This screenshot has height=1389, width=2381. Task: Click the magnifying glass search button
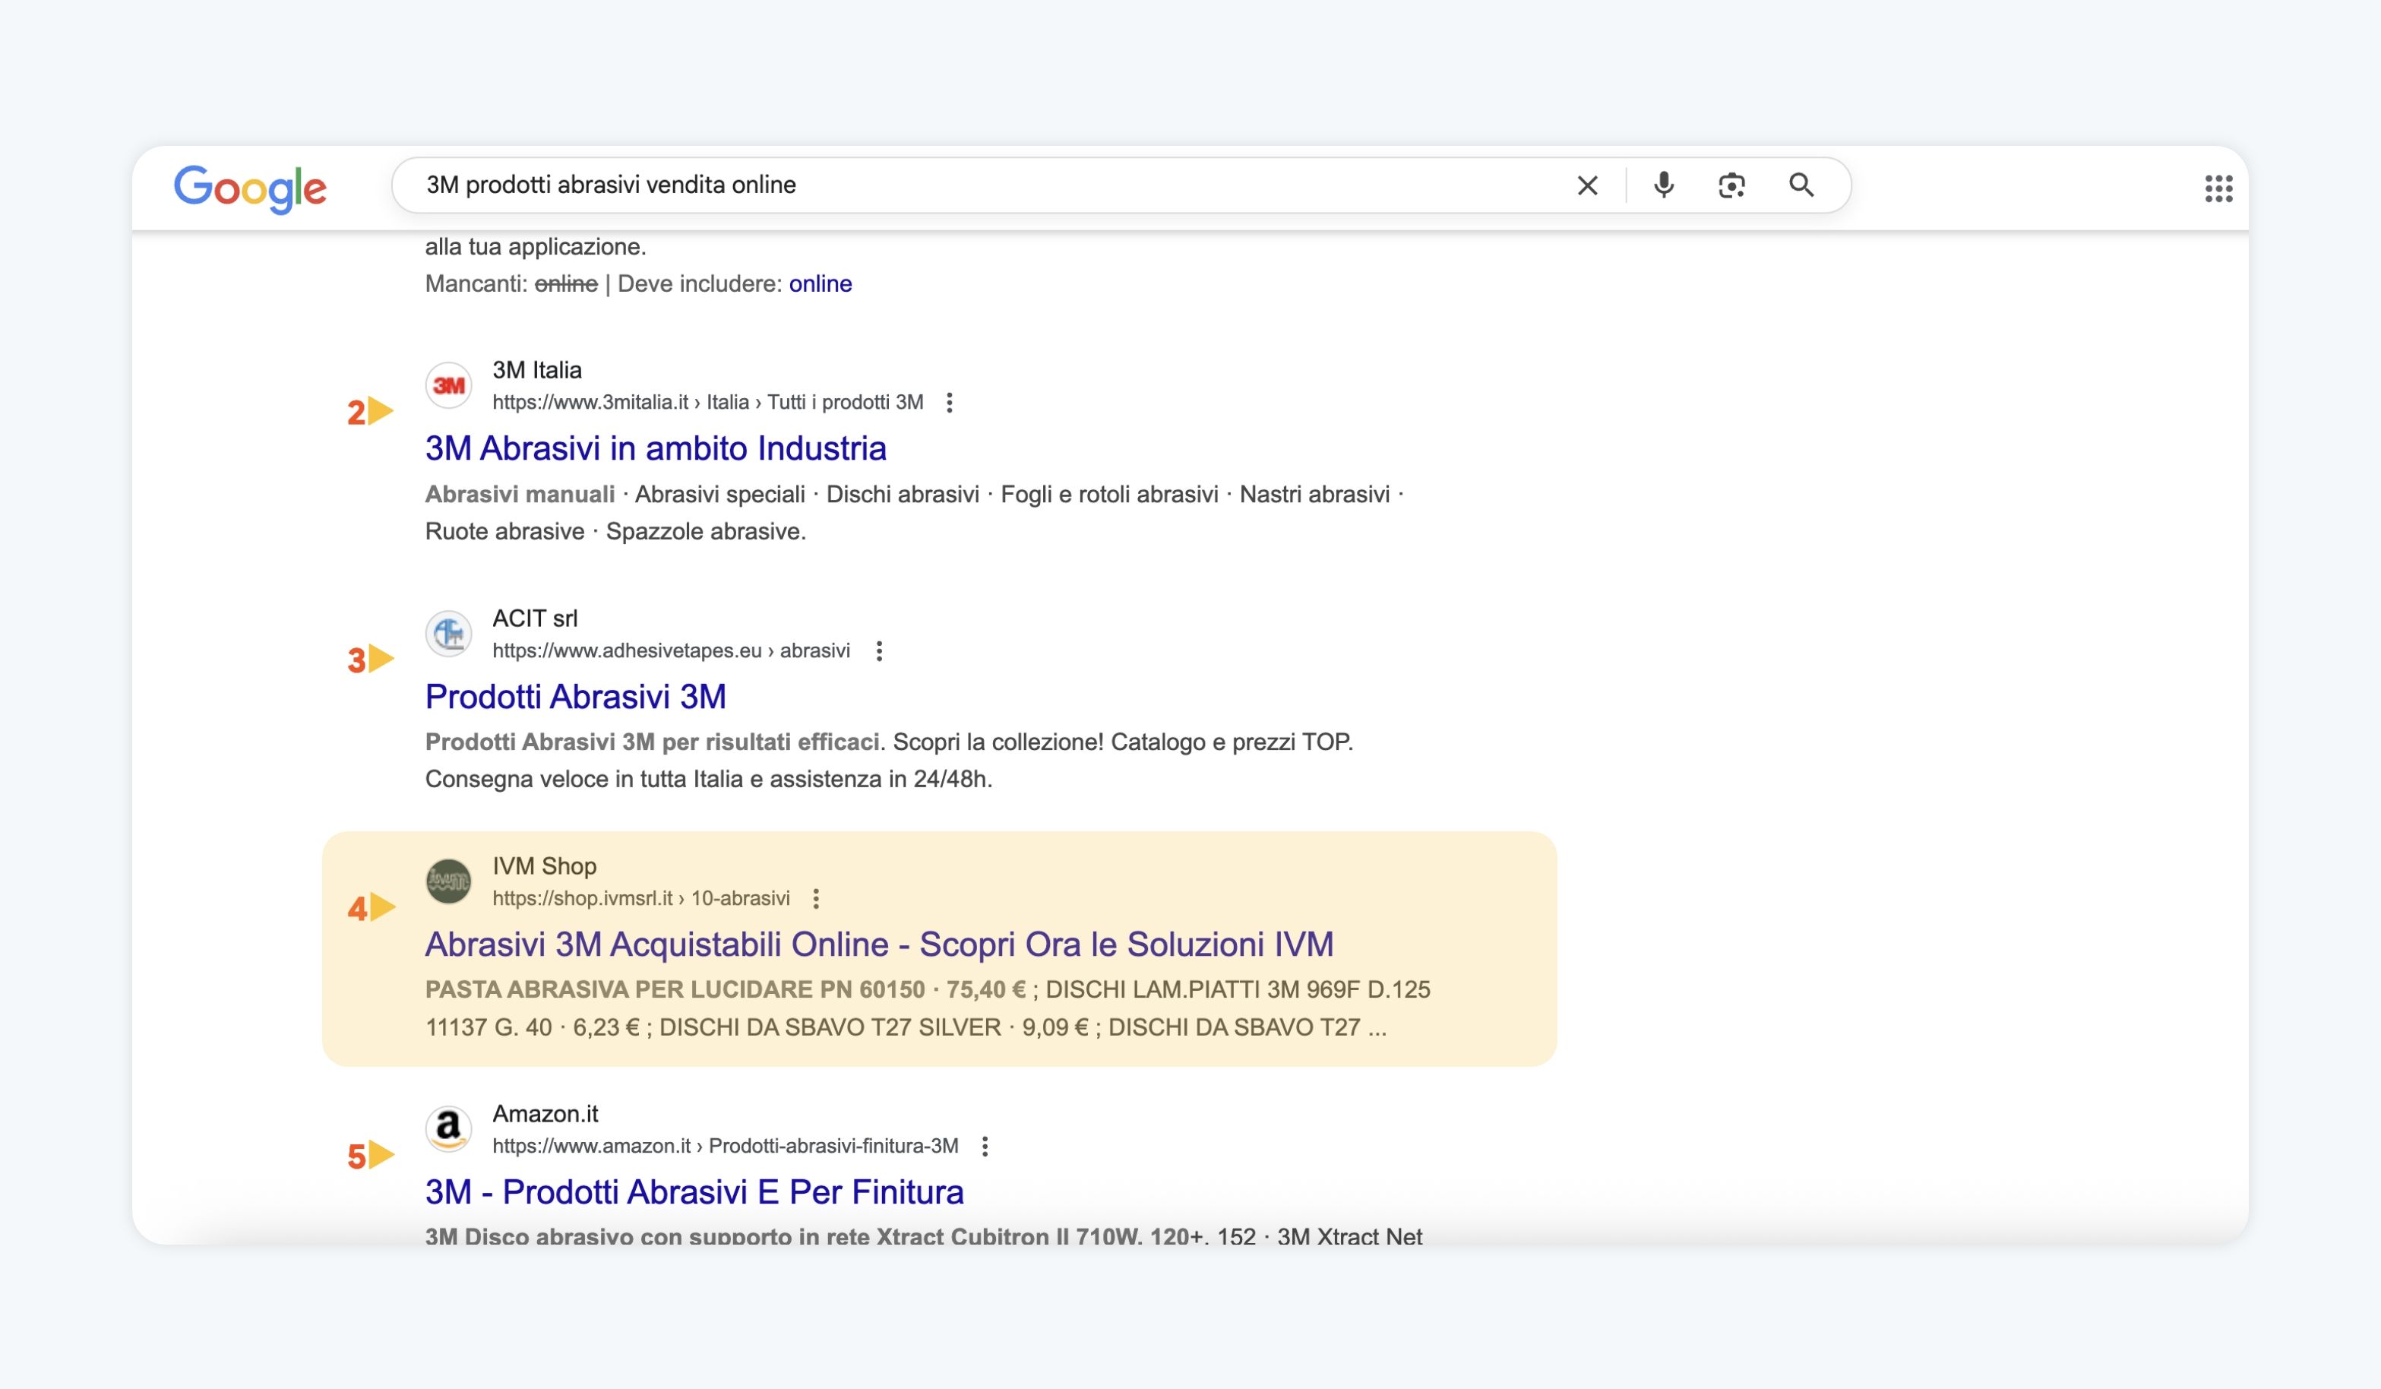(x=1801, y=185)
